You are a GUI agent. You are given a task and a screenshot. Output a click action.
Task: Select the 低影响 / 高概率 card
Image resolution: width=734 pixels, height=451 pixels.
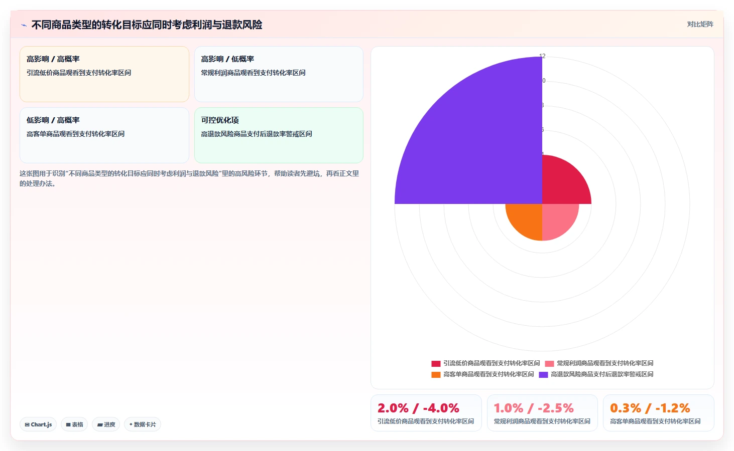pyautogui.click(x=104, y=135)
